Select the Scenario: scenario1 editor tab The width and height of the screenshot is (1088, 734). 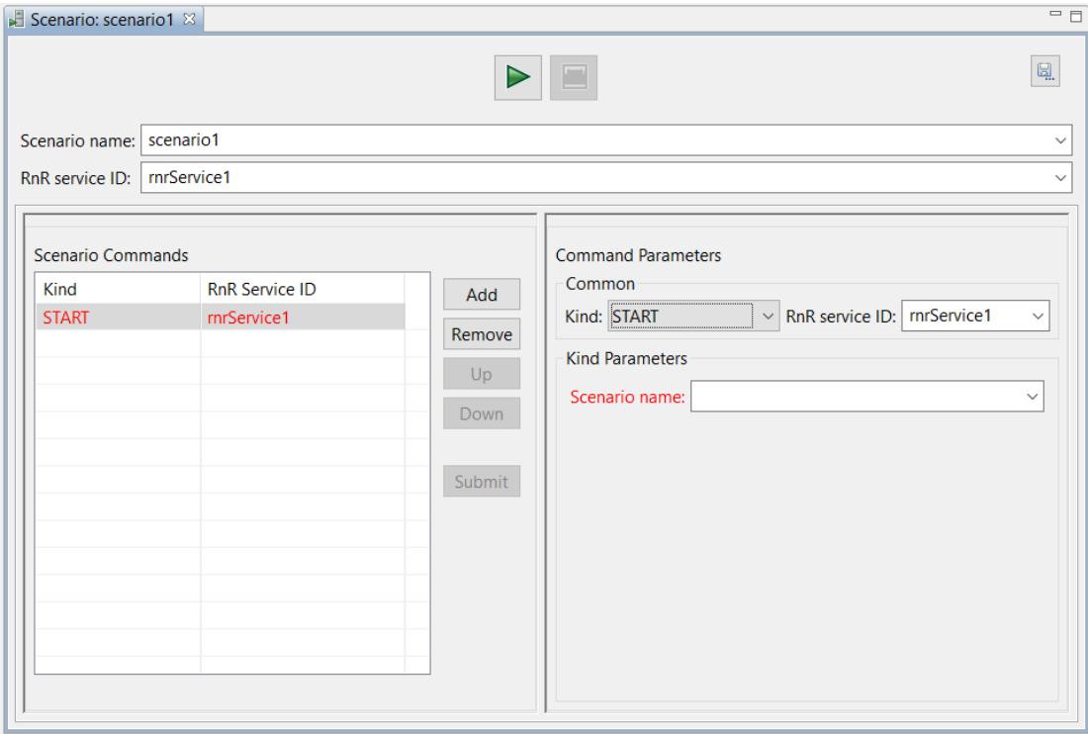tap(101, 20)
